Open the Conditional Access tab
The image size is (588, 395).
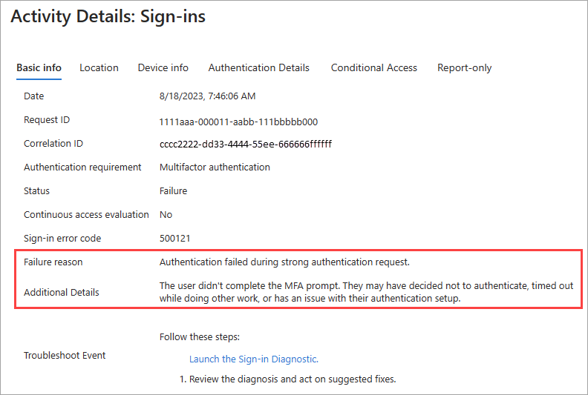pyautogui.click(x=373, y=67)
